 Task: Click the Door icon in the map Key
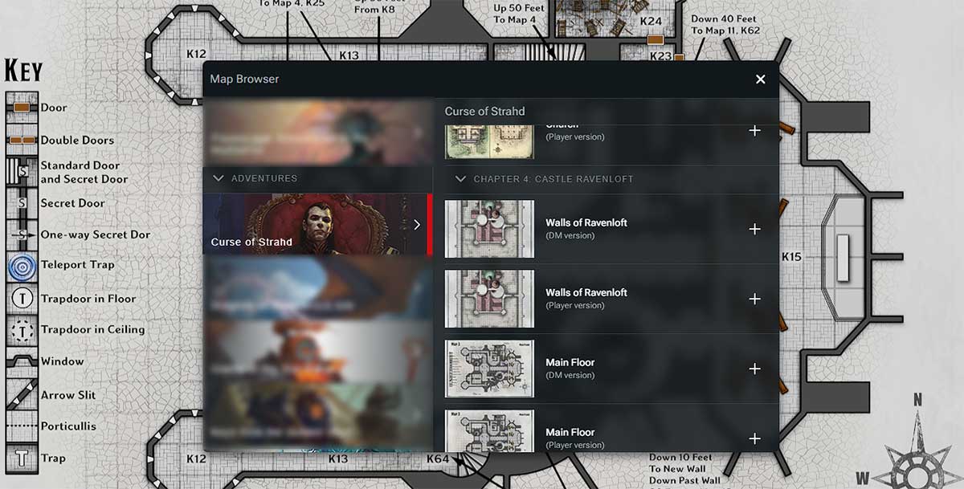22,108
